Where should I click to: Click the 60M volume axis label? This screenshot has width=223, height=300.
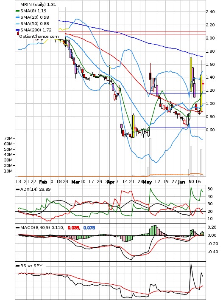tap(9, 144)
